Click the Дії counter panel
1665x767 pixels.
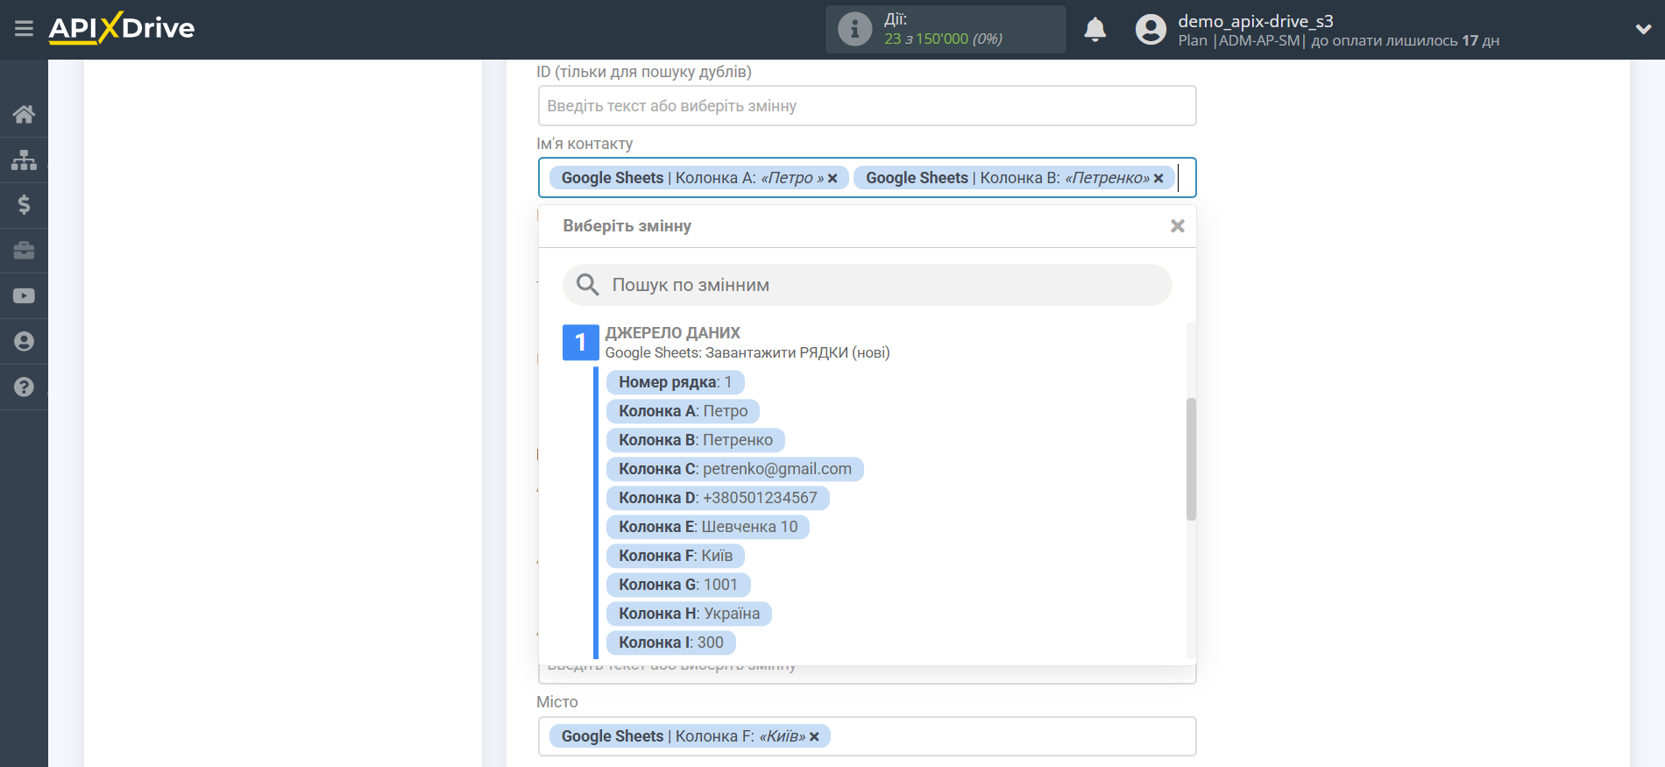coord(946,29)
